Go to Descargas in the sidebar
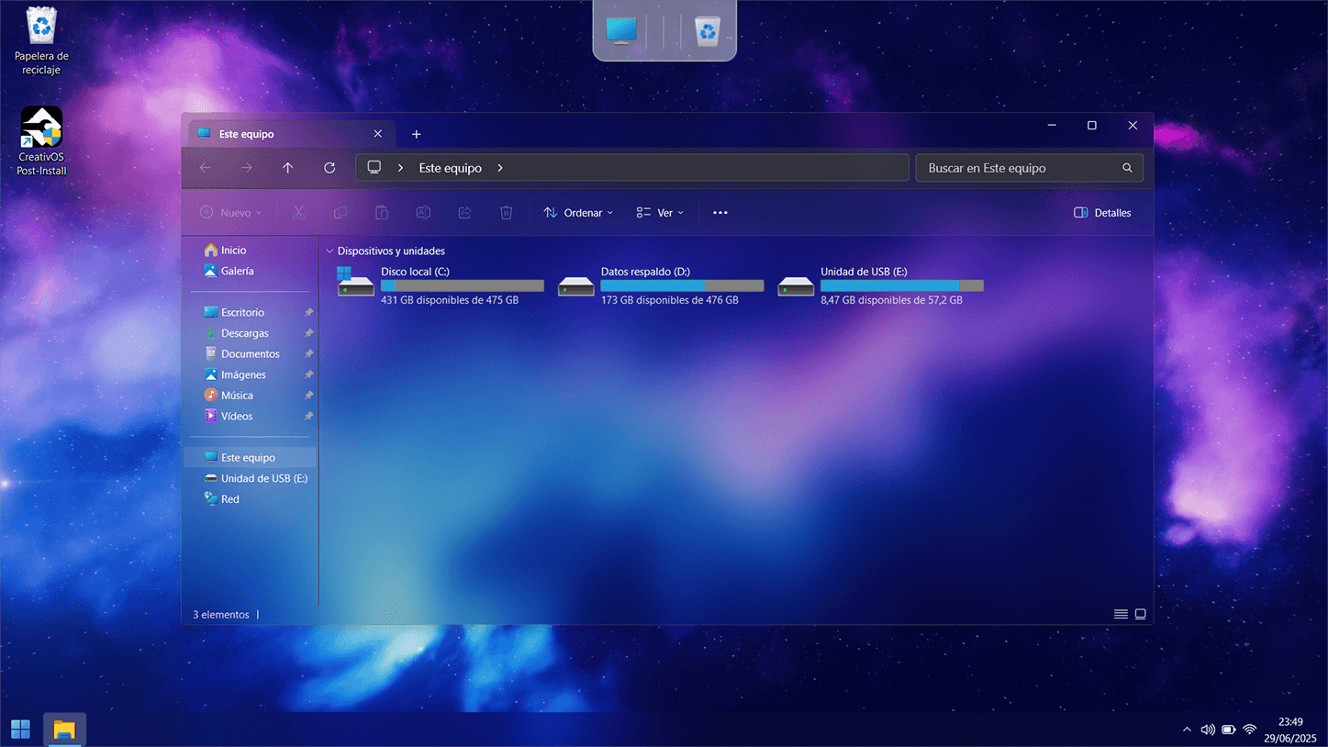Image resolution: width=1328 pixels, height=747 pixels. [x=244, y=333]
